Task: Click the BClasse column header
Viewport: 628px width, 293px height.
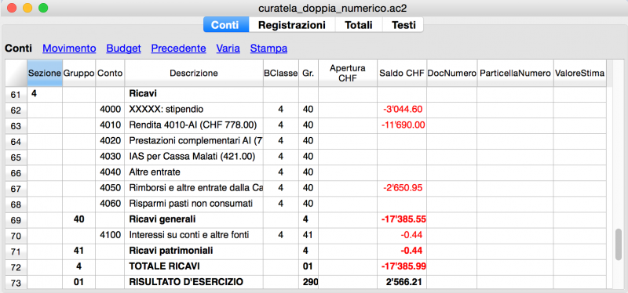Action: click(x=281, y=73)
